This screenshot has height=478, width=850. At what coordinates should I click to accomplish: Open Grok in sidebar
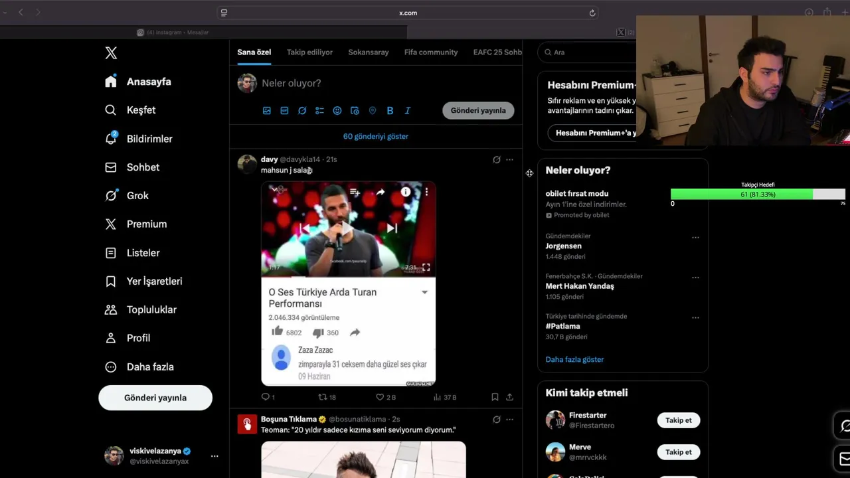(x=127, y=196)
